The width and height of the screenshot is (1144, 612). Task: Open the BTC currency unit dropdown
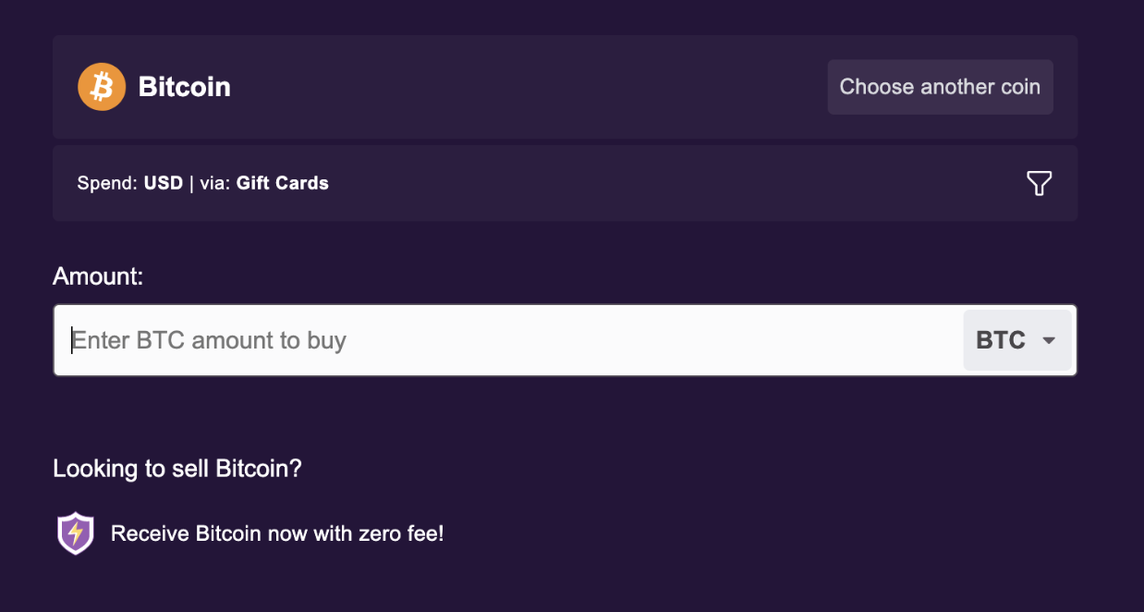(x=1016, y=340)
